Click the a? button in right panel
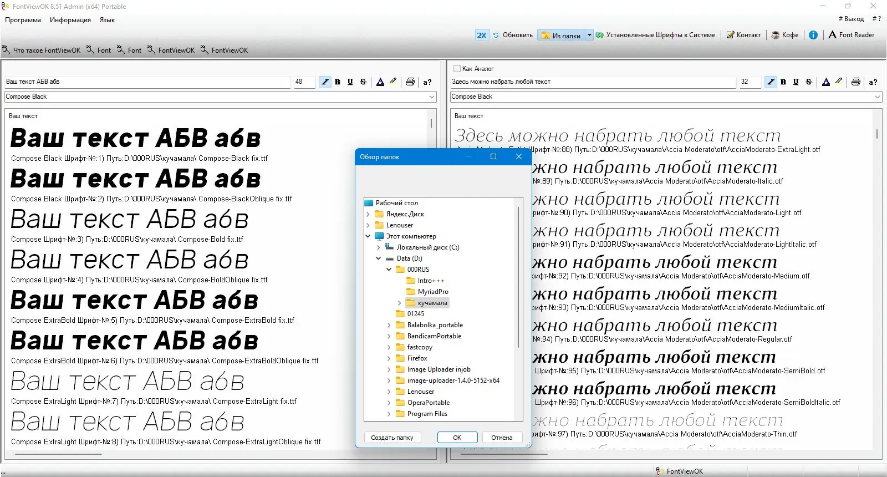 (873, 82)
